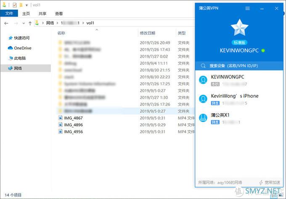The width and height of the screenshot is (286, 199).
Task: Go up one folder level arrow
Action: point(30,23)
